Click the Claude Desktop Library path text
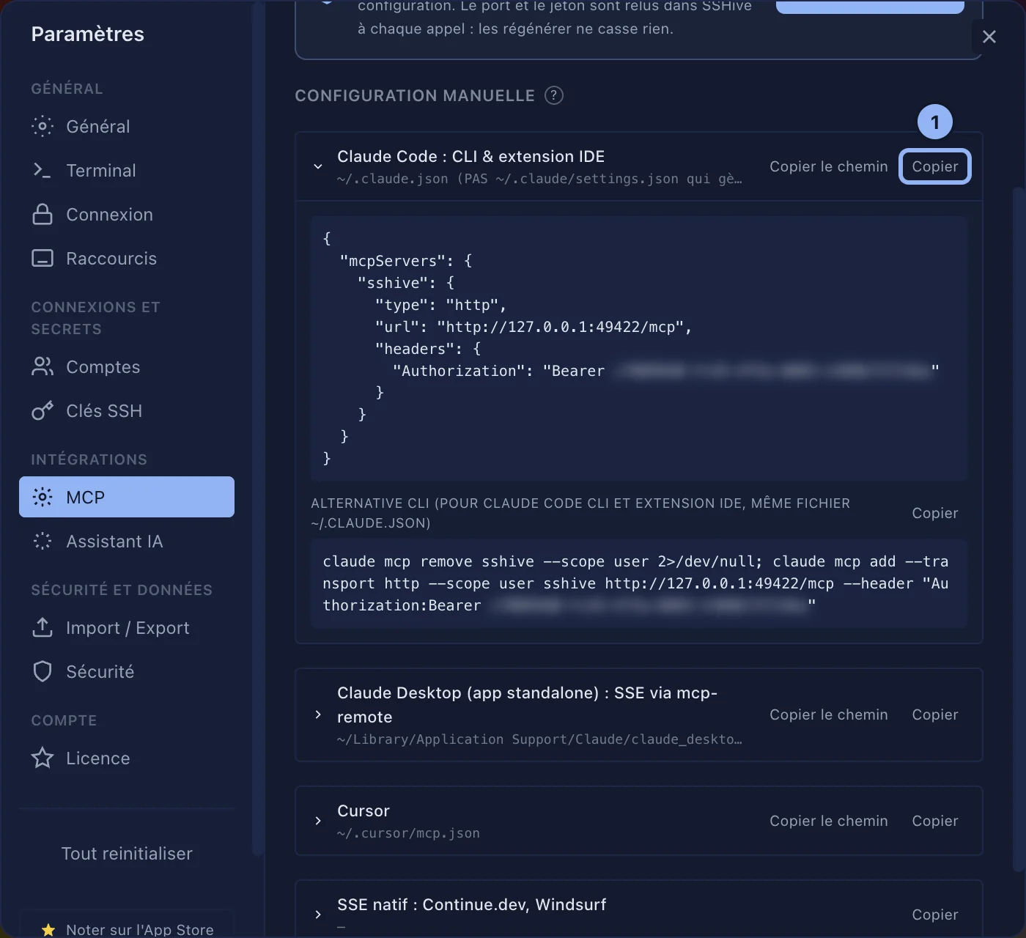This screenshot has height=938, width=1026. [539, 739]
